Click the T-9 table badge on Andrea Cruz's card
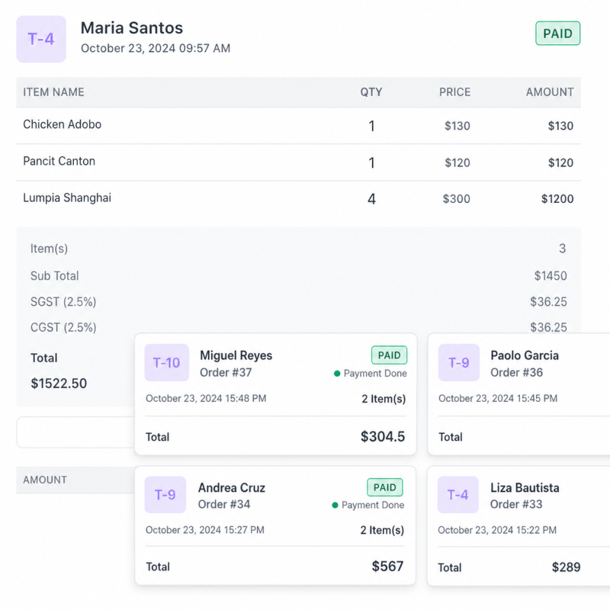 (x=165, y=495)
